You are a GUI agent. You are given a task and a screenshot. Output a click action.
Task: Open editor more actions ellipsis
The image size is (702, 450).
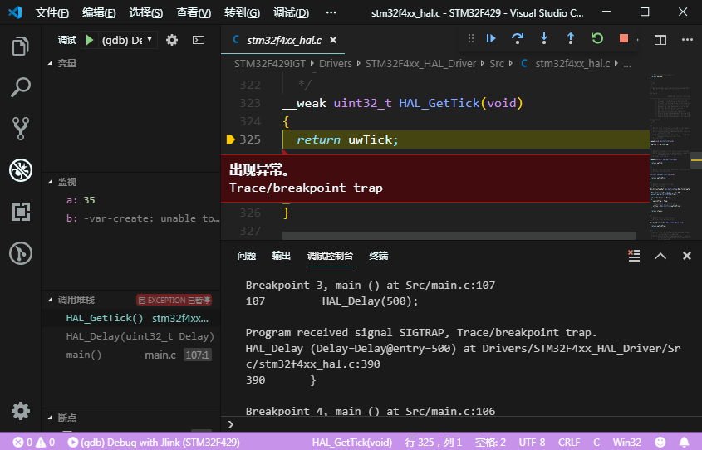coord(687,40)
